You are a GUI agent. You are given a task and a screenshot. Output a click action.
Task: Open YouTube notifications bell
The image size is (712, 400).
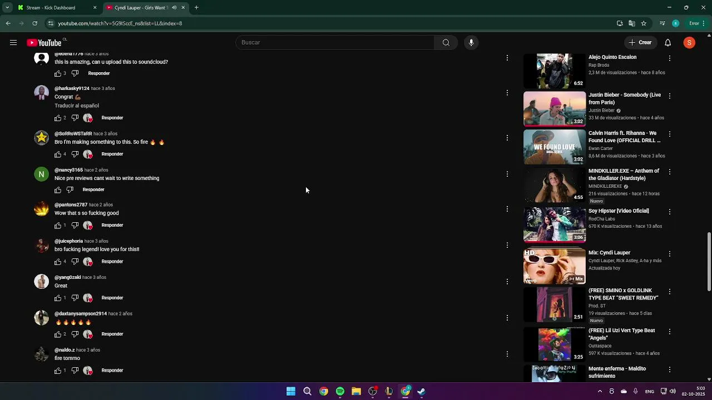(x=667, y=43)
